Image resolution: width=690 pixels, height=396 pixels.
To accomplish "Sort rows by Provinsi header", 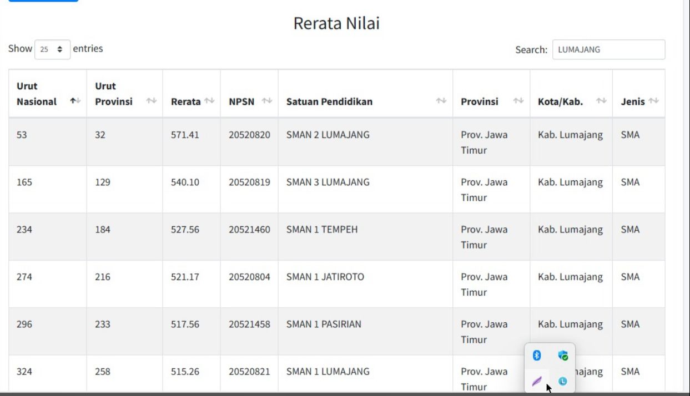I will click(518, 101).
